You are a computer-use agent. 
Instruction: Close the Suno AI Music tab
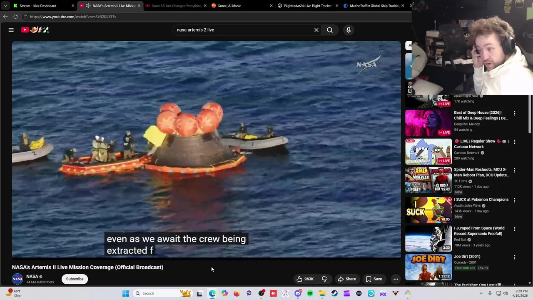click(x=271, y=6)
